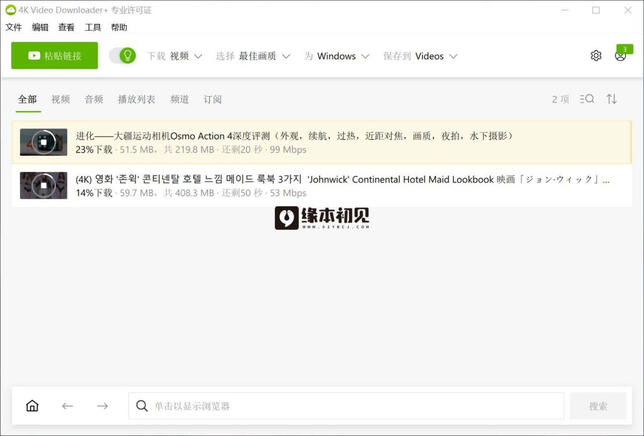Screen dimensions: 644x436
Task: Stop the Osmo Action 4 download
Action: 43,142
